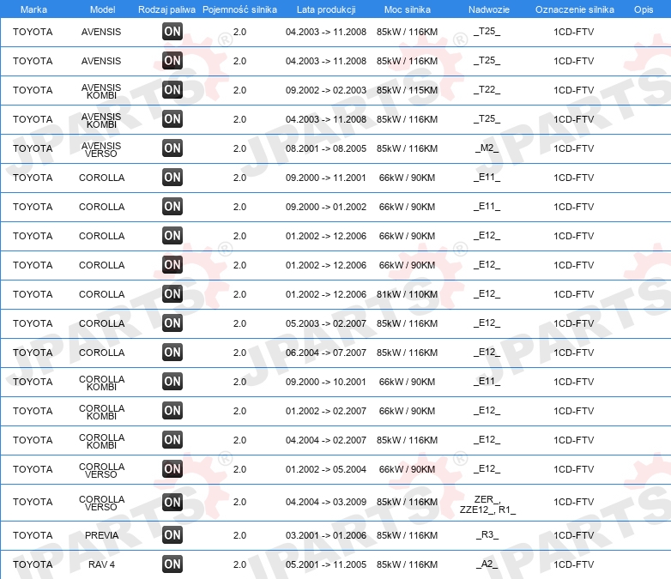
Task: Click the body code _T22_
Action: pos(487,89)
